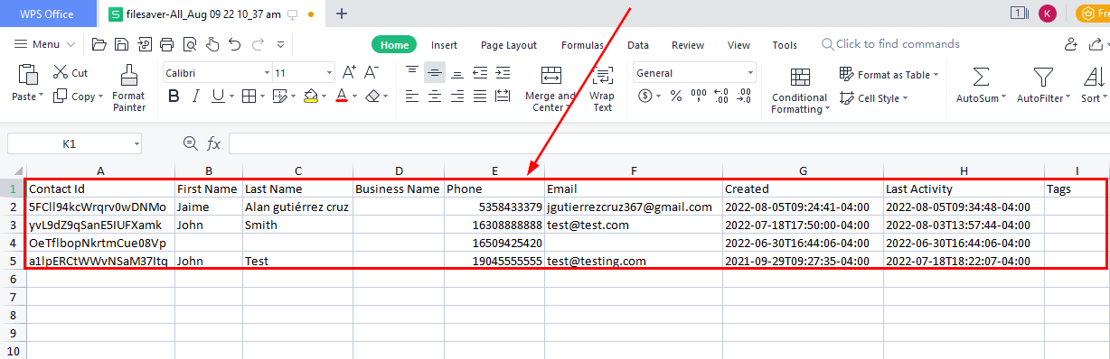Image resolution: width=1110 pixels, height=359 pixels.
Task: Switch to the View tab
Action: 738,45
